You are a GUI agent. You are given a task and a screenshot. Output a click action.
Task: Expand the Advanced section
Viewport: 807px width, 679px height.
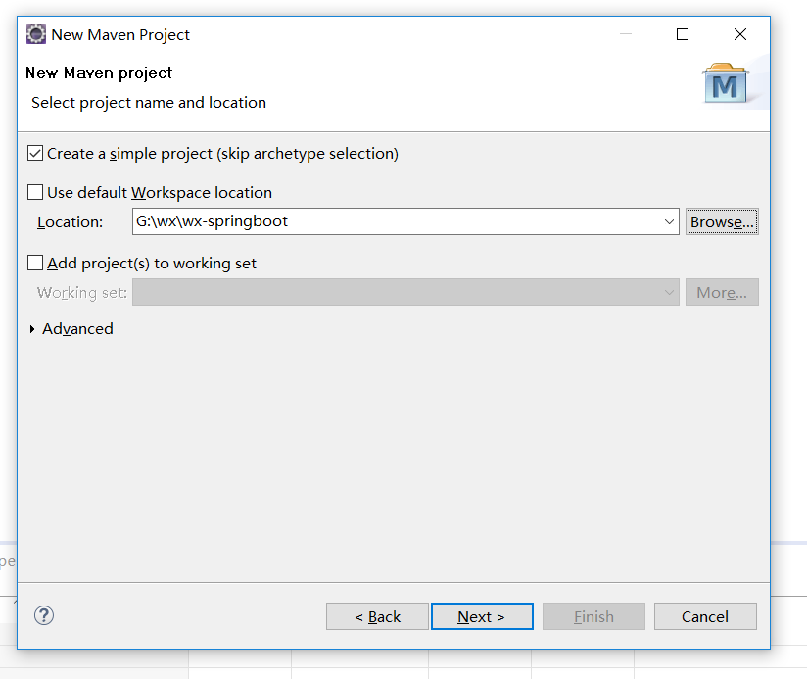32,329
